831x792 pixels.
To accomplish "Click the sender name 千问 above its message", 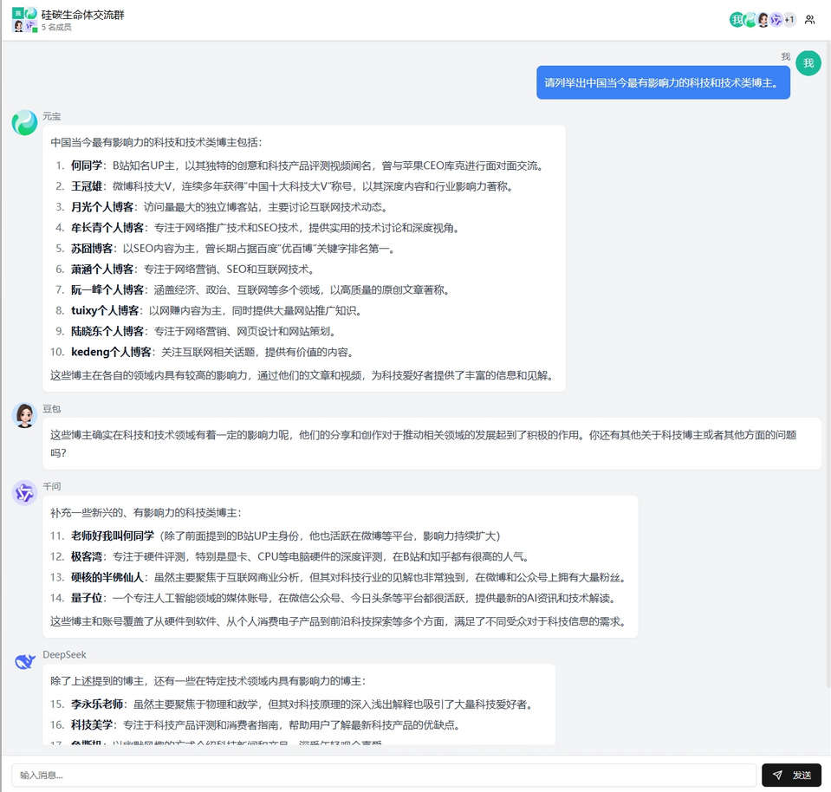I will tap(51, 486).
